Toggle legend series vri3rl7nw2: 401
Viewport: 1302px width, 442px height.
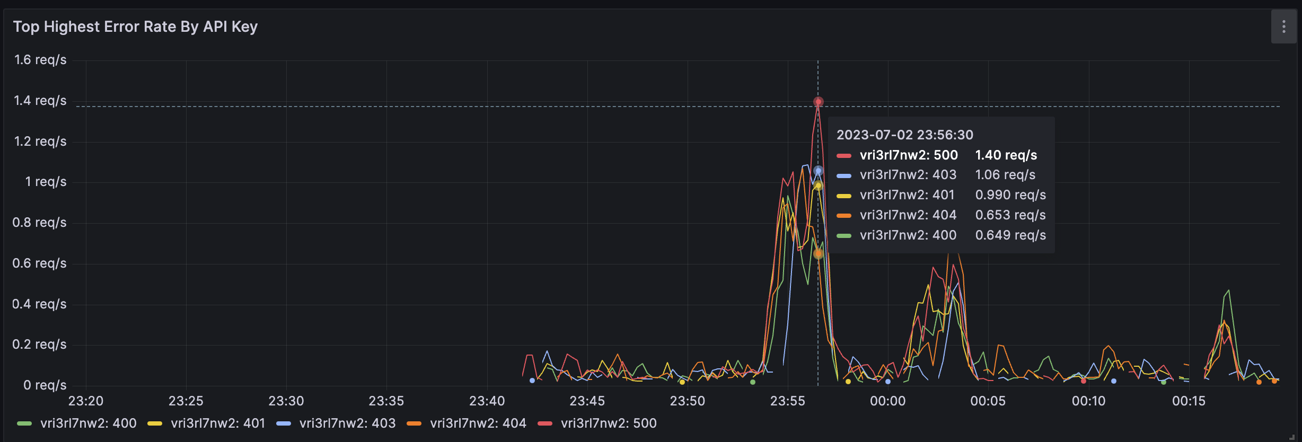tap(218, 423)
